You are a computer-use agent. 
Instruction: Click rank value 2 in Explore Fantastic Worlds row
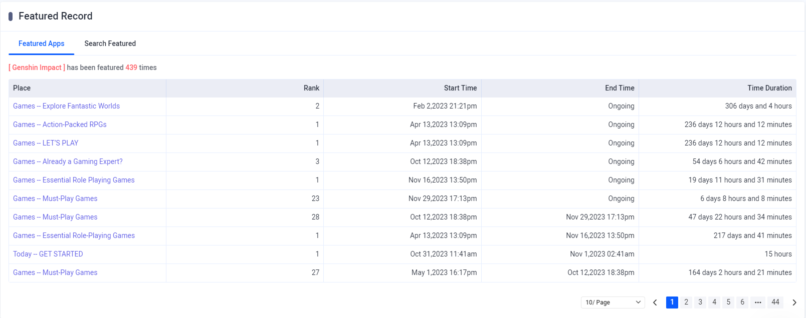point(317,106)
